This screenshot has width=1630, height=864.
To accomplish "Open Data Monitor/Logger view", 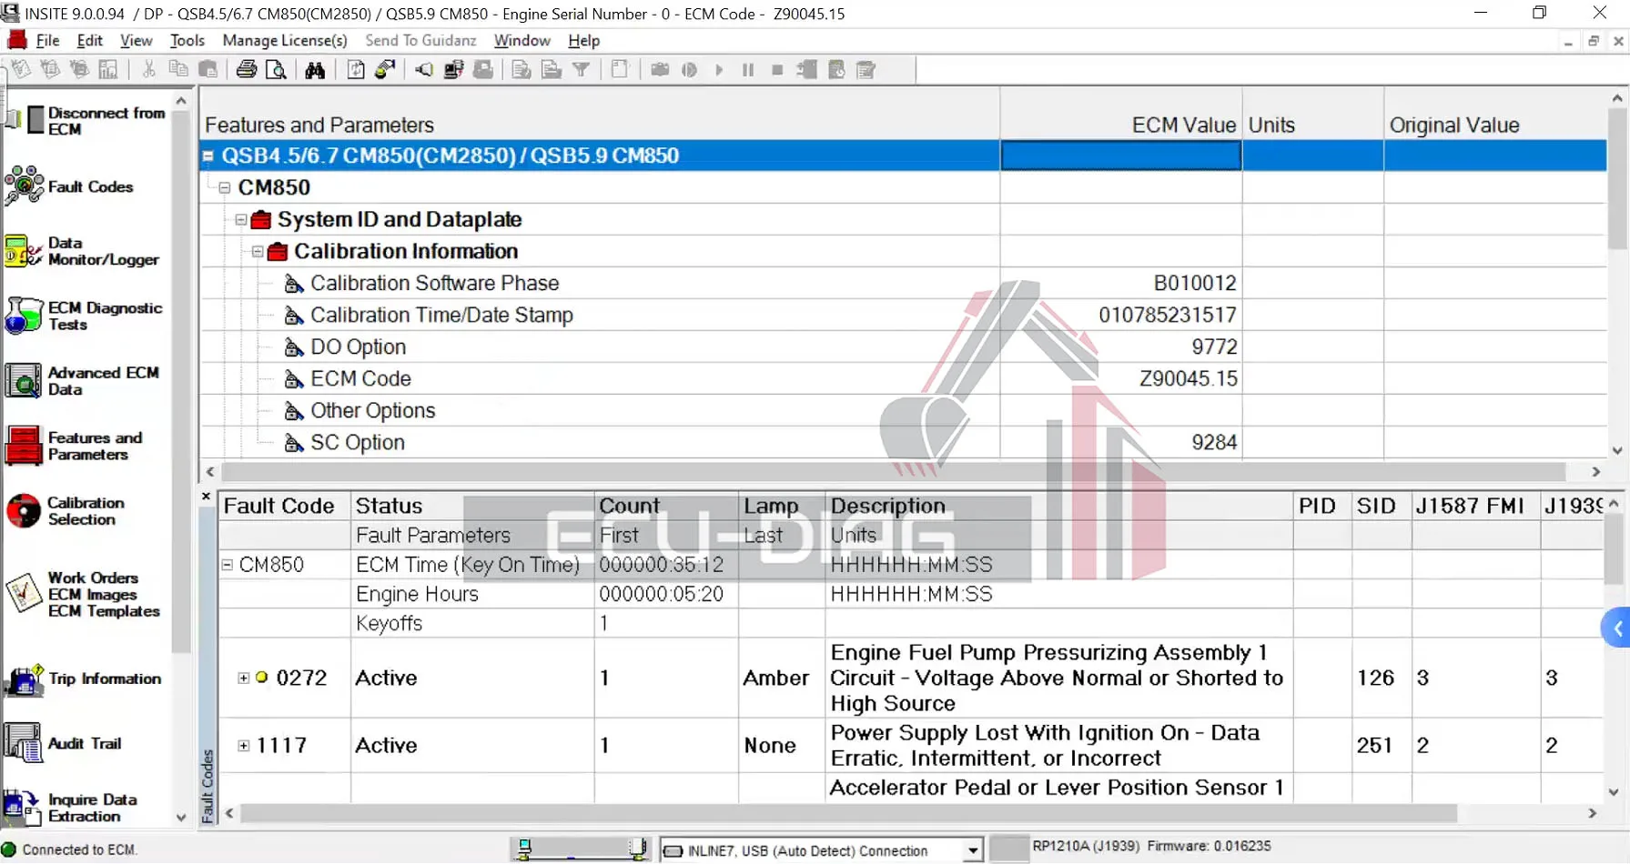I will coord(82,251).
